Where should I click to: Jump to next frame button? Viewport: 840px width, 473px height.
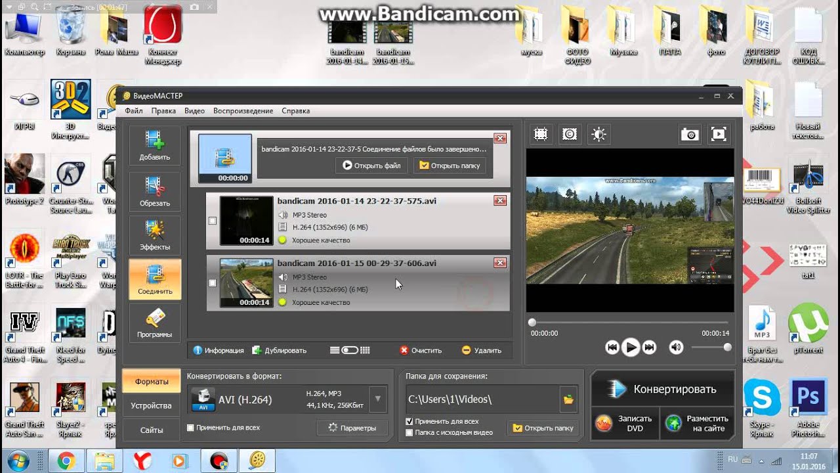point(649,348)
